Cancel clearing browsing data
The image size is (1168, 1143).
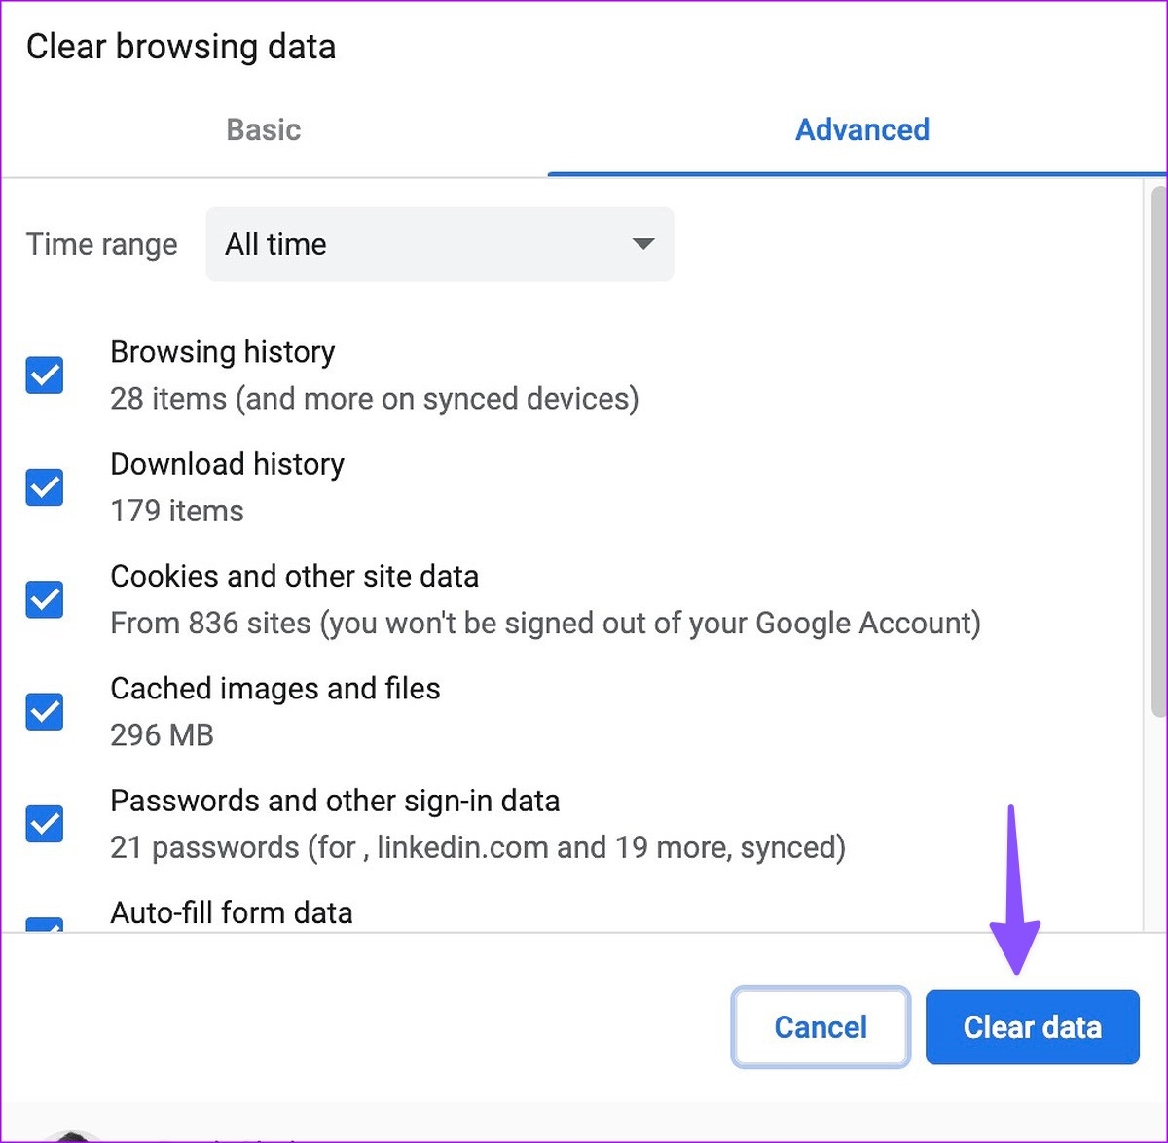point(821,1026)
